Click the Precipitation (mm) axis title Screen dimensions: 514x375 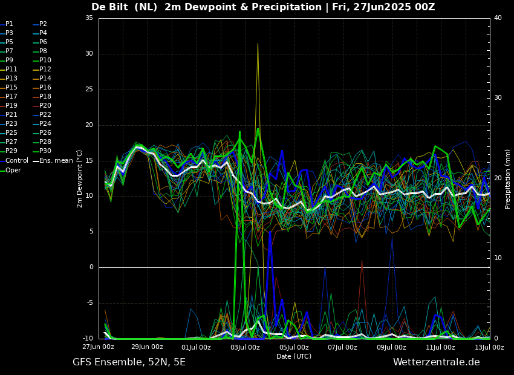pos(508,178)
